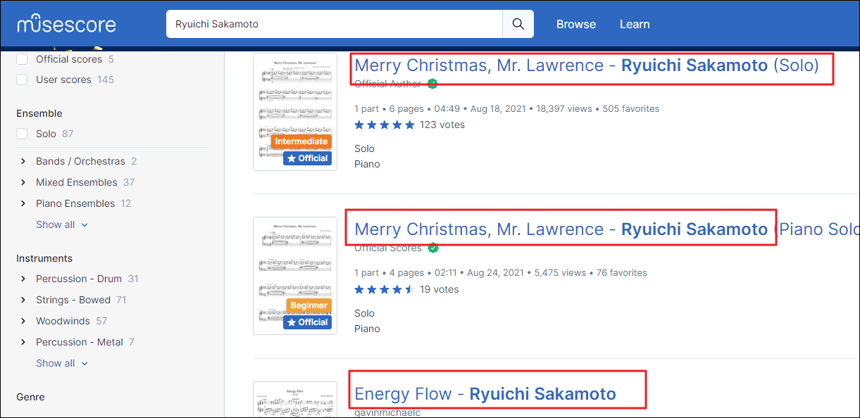This screenshot has width=860, height=418.
Task: Expand Woodwinds instruments
Action: [23, 321]
